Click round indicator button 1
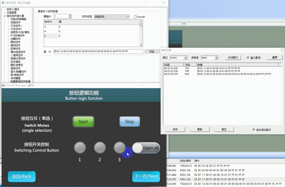The image size is (285, 187). [x=80, y=148]
